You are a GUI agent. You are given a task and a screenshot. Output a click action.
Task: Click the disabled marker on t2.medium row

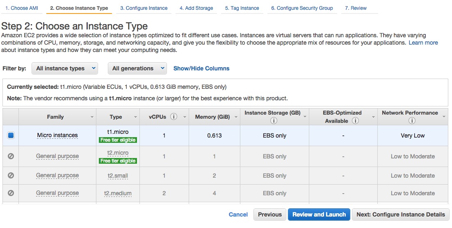click(x=11, y=193)
